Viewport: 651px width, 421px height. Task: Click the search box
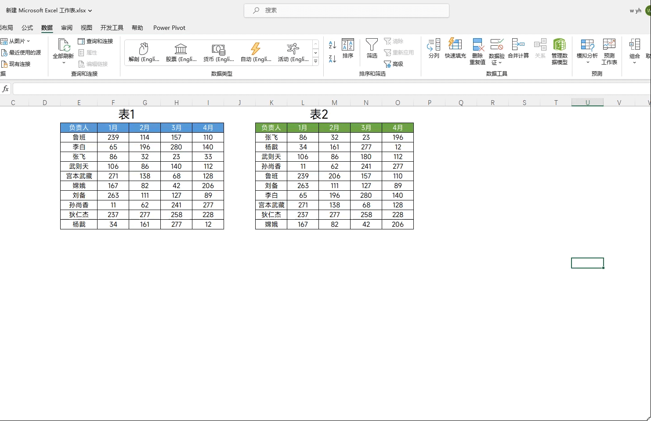tap(347, 11)
